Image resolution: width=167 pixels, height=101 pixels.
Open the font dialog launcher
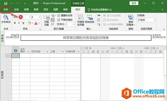[40, 29]
